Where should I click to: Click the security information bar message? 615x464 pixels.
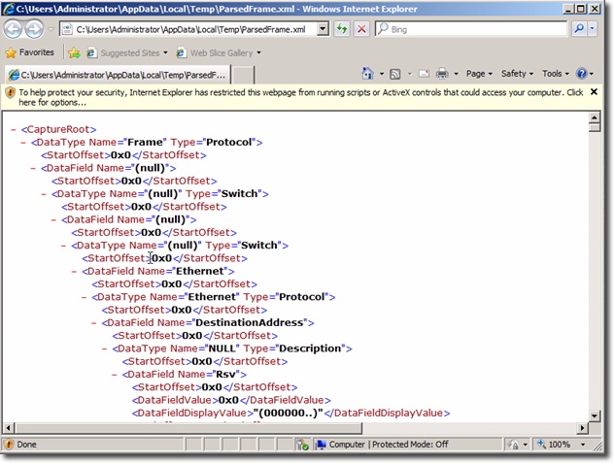coord(300,97)
